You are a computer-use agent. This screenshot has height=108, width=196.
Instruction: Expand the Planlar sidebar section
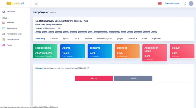click(27, 45)
